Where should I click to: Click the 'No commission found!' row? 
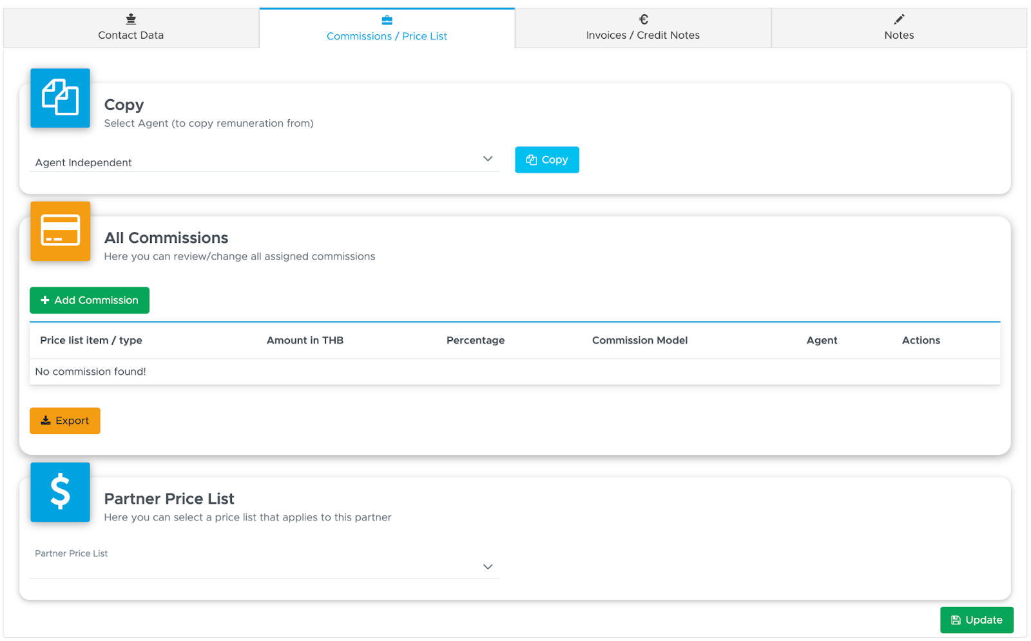[x=515, y=372]
